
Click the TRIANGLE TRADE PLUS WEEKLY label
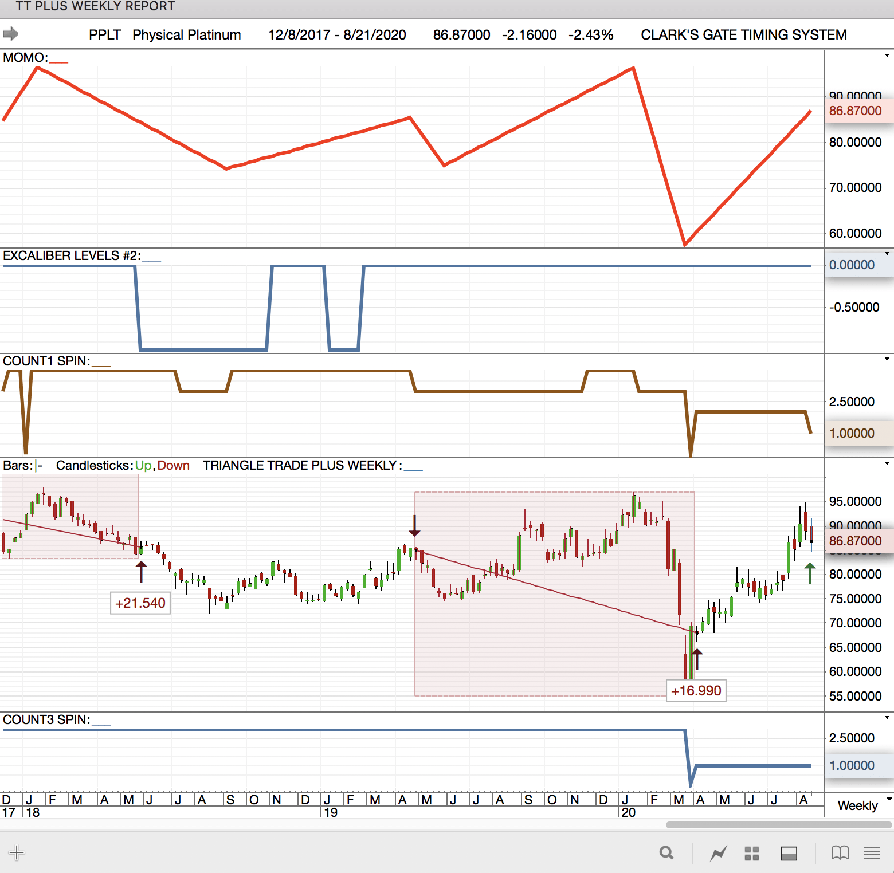[300, 465]
